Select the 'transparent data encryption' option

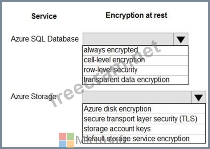pos(135,80)
